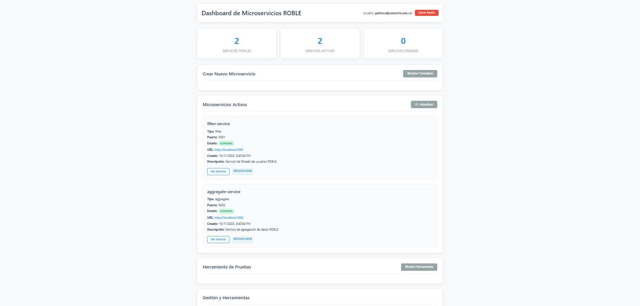Click the Cerrar Sesión button
The width and height of the screenshot is (640, 306).
tap(426, 13)
